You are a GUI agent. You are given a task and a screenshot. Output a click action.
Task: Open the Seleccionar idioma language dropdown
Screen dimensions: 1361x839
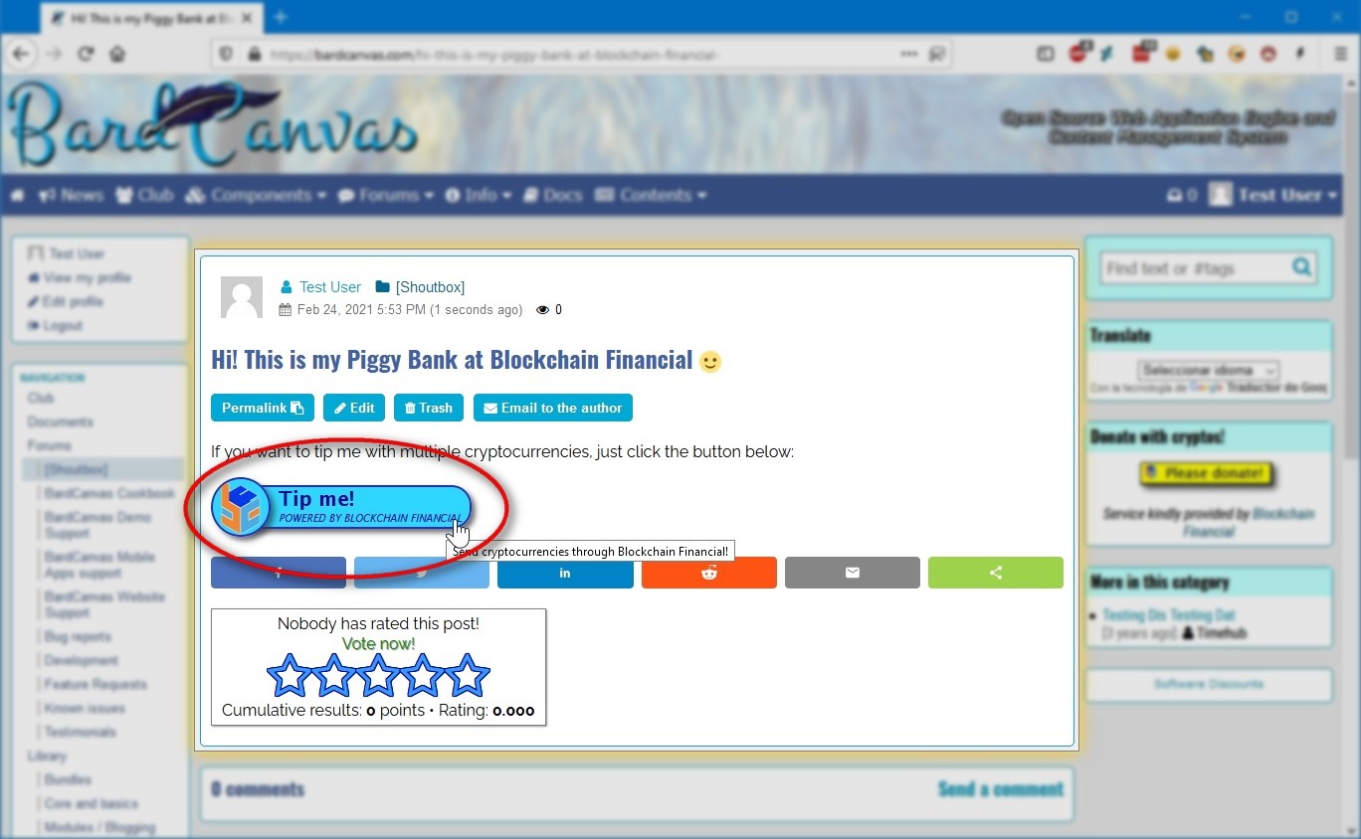[x=1208, y=370]
